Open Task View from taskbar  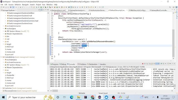(64, 97)
